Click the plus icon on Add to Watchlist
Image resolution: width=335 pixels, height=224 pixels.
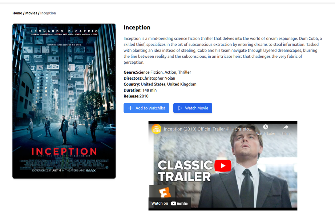click(x=130, y=108)
